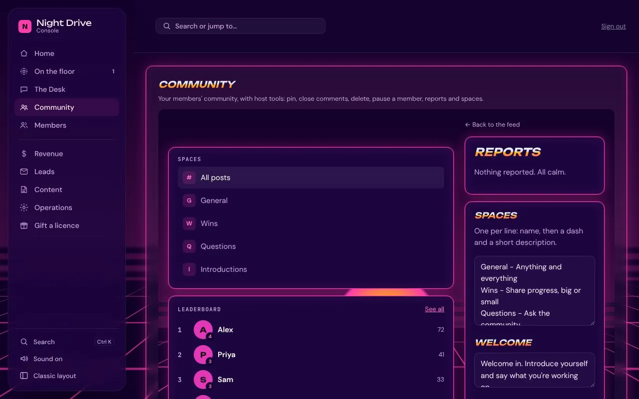Screen dimensions: 639x399
Task: Click Sam's avatar in the leaderboard
Action: click(x=203, y=380)
